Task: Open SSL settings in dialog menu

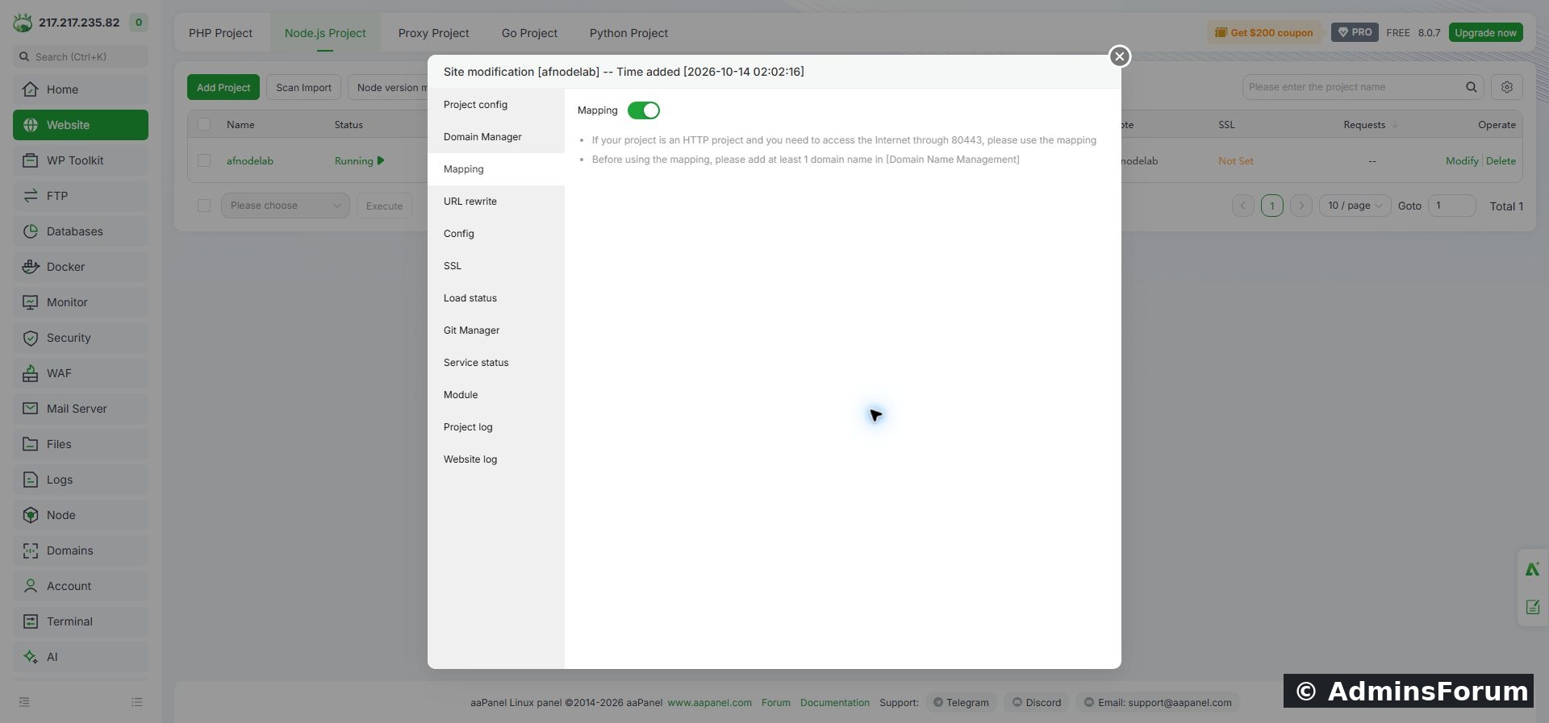Action: point(496,266)
